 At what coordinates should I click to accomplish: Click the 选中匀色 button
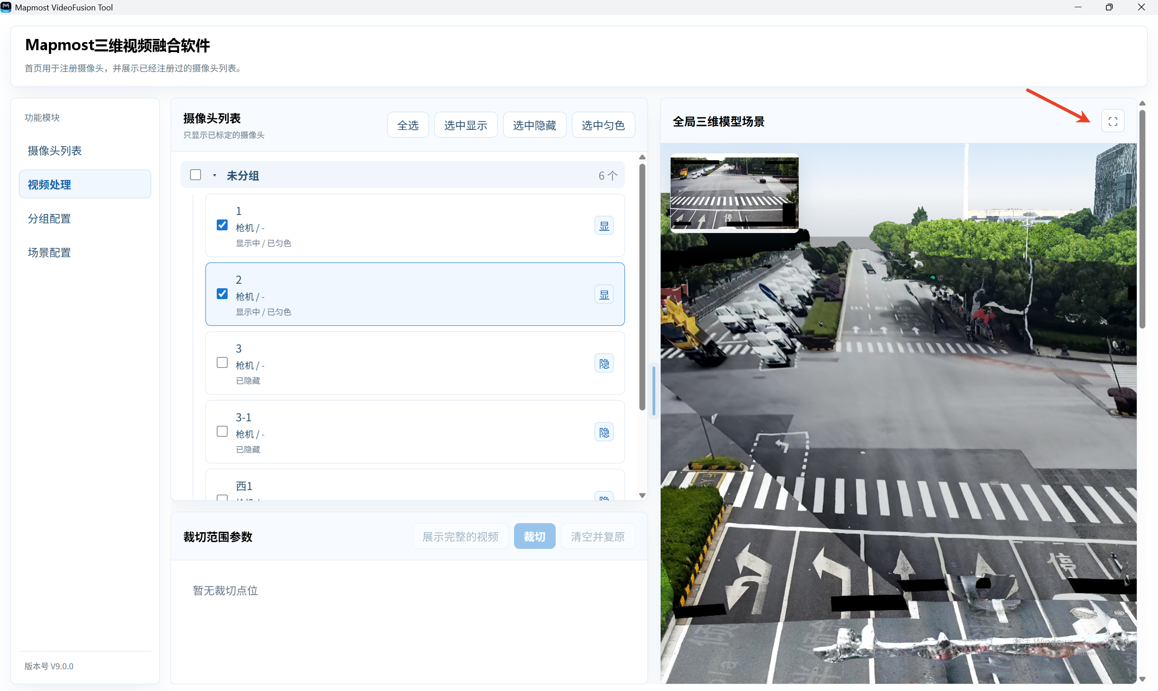tap(603, 125)
